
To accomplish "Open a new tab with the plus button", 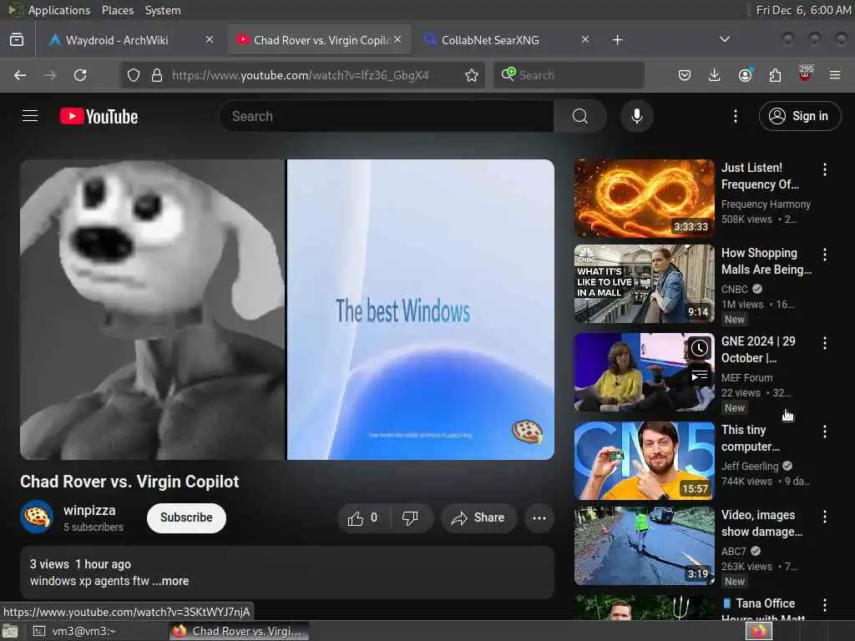I will click(x=617, y=40).
